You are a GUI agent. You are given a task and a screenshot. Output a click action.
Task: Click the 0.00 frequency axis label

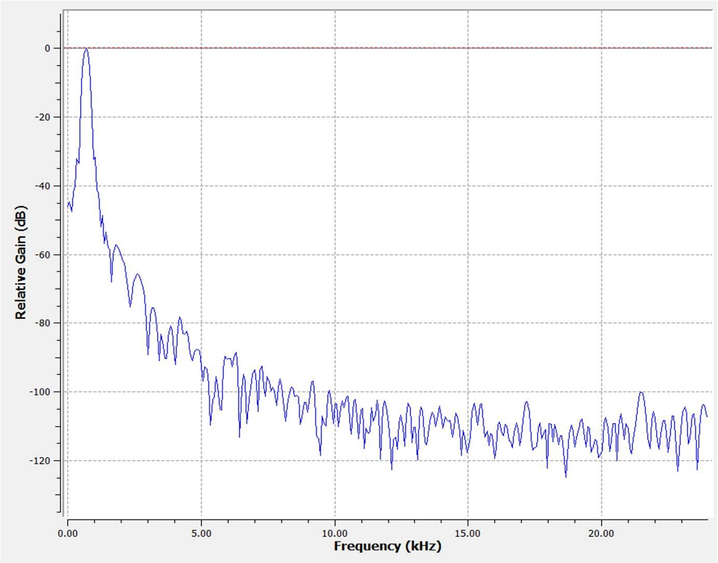click(68, 533)
